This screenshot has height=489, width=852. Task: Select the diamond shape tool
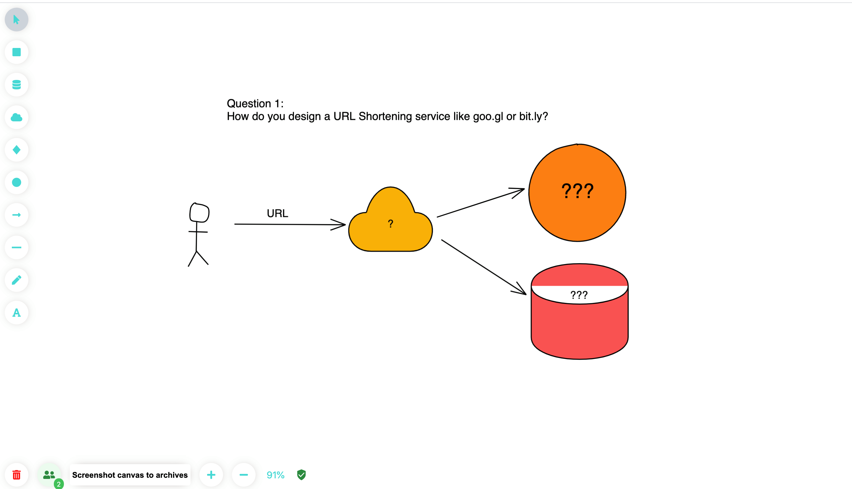[x=17, y=150]
